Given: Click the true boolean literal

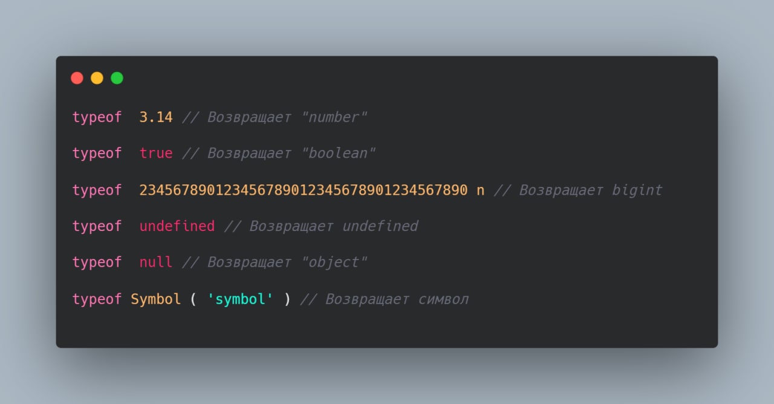Looking at the screenshot, I should (156, 154).
